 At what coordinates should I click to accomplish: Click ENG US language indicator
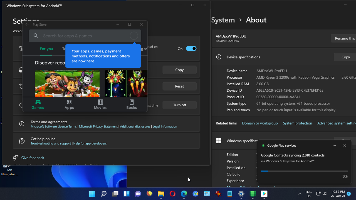pyautogui.click(x=308, y=194)
